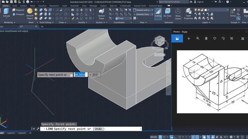Image resolution: width=248 pixels, height=139 pixels.
Task: Expand the Modeling panel title
Action: 9,22
